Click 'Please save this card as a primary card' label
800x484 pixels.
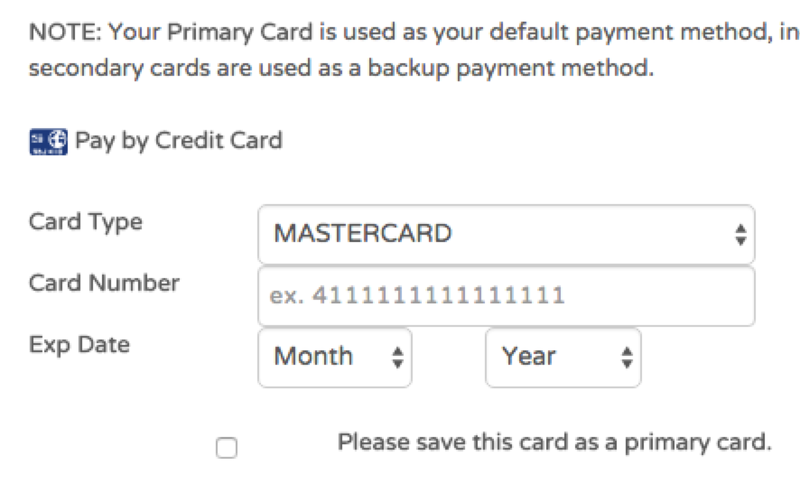pyautogui.click(x=554, y=442)
